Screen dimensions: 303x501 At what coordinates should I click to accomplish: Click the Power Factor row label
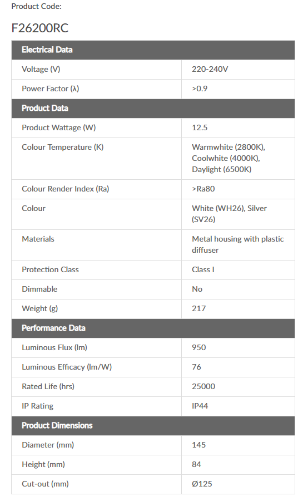51,89
